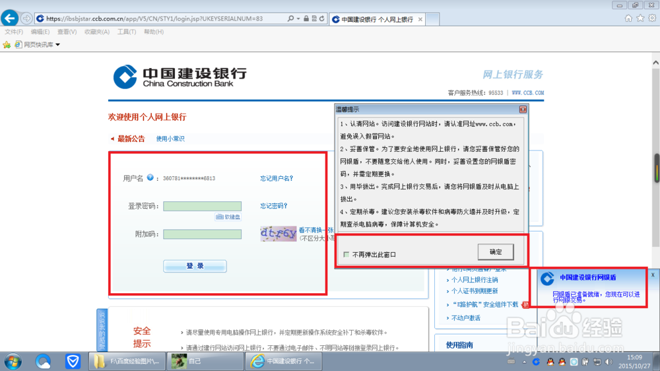Open the 收藏夹(A) menu
The width and height of the screenshot is (660, 371).
(x=97, y=32)
